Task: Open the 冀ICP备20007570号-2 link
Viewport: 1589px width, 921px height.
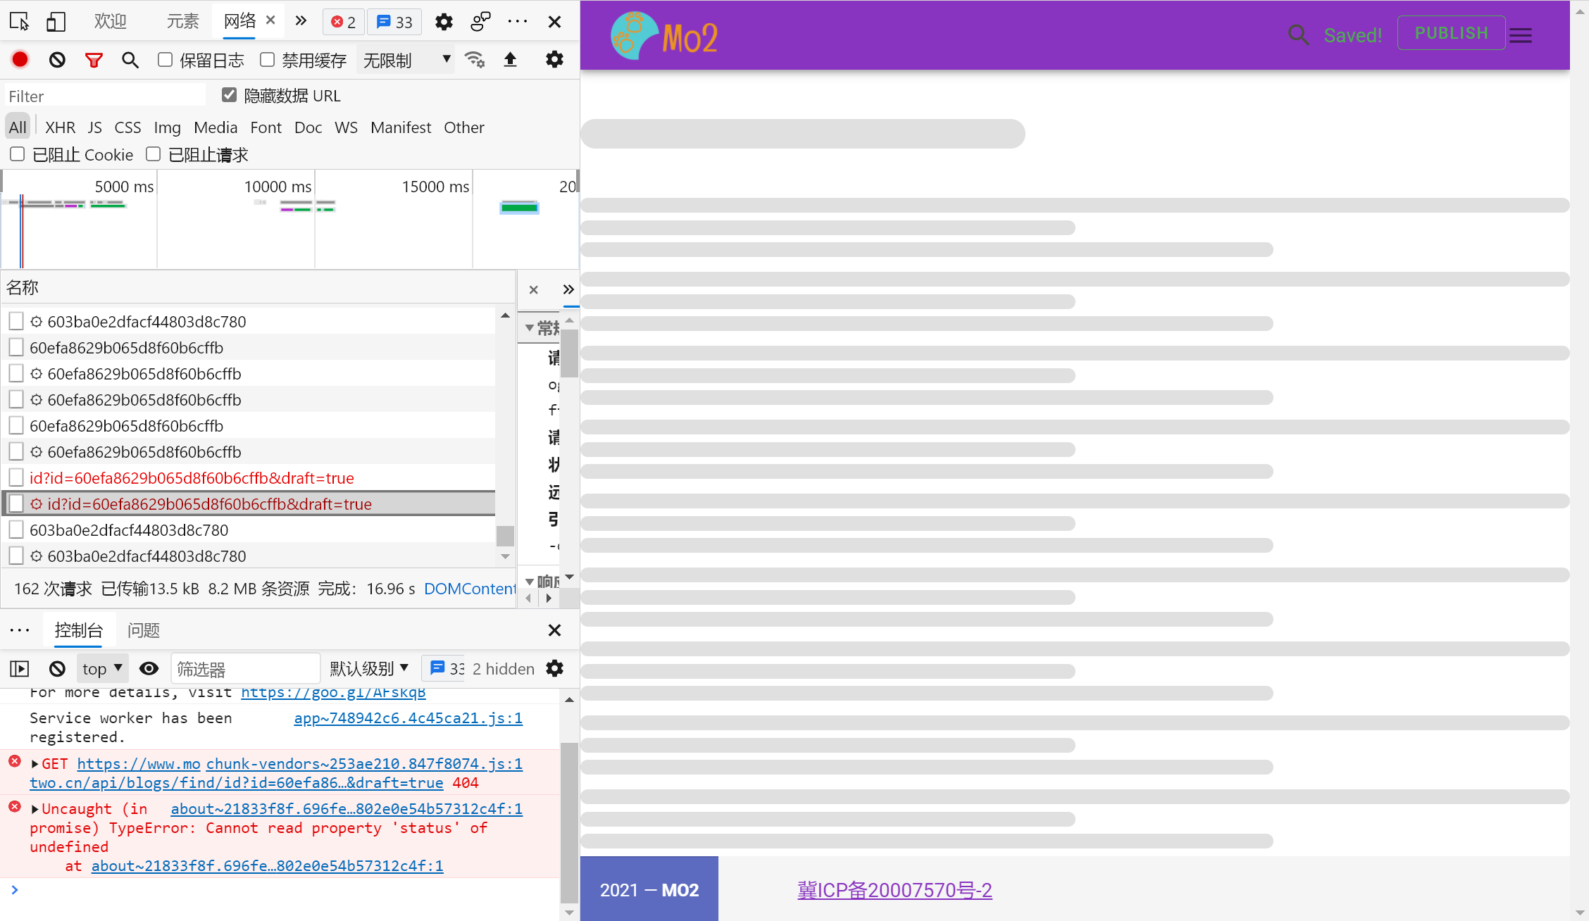Action: 895,890
